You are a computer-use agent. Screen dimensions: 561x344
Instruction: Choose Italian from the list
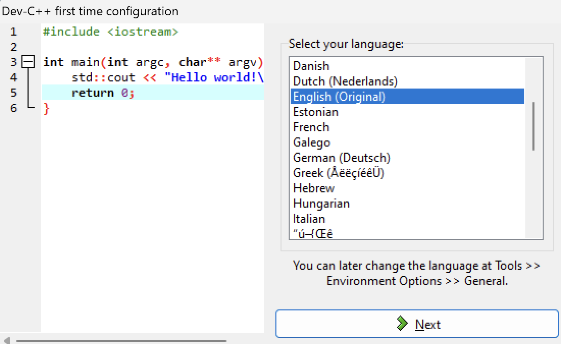(407, 219)
